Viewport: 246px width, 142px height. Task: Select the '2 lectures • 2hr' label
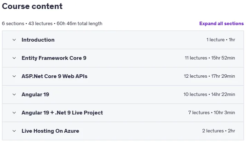[x=219, y=131]
